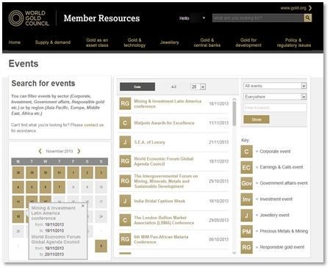Click RG icon beside Pan African Malaria Conference

click(x=125, y=240)
